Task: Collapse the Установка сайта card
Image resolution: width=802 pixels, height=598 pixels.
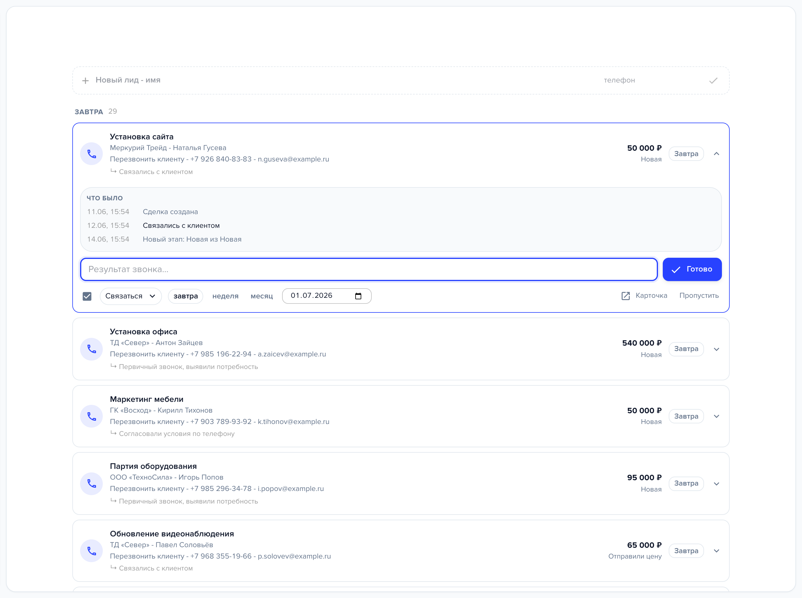Action: (716, 154)
